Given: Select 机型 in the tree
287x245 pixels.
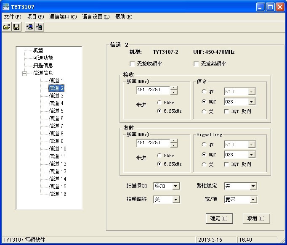Looking at the screenshot, I should coord(38,50).
